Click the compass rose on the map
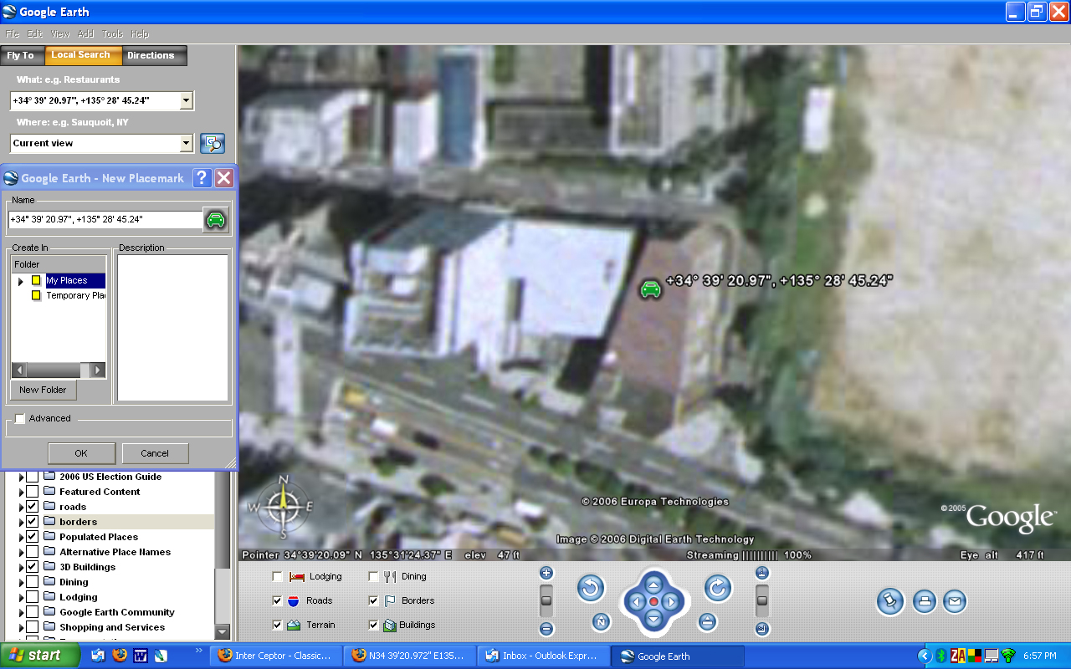 (x=284, y=506)
